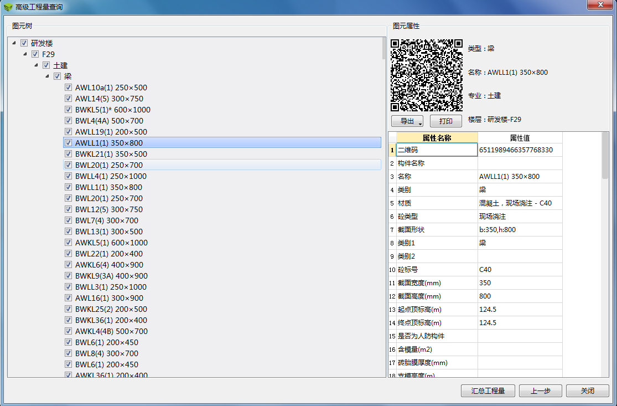Select tree item BWL12(5) 300×750
Screen dimensions: 617x406
pos(109,209)
